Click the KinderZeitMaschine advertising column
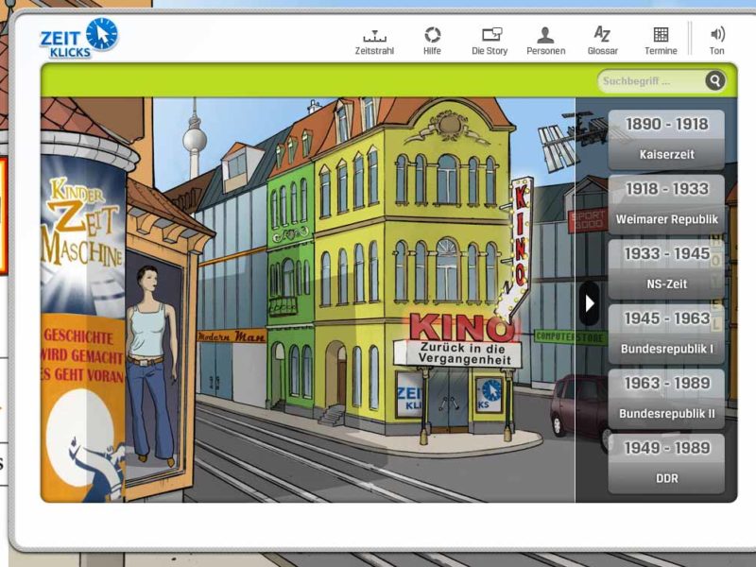This screenshot has width=756, height=567. (83, 318)
